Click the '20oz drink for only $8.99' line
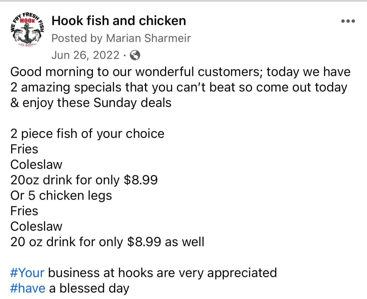The height and width of the screenshot is (299, 367). click(84, 180)
